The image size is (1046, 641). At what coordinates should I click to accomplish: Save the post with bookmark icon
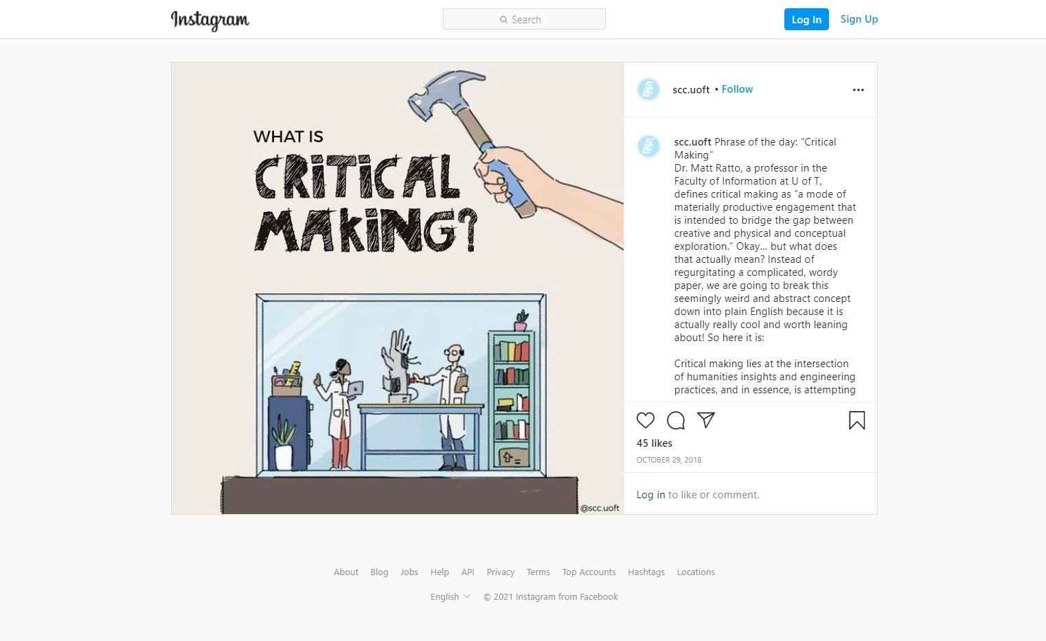pos(857,420)
